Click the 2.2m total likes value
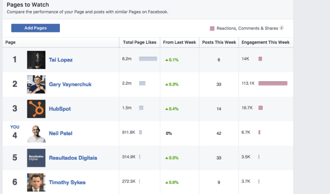This screenshot has width=330, height=194. coord(127,84)
